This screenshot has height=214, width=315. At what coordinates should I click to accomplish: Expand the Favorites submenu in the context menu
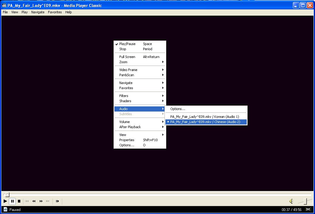point(140,88)
